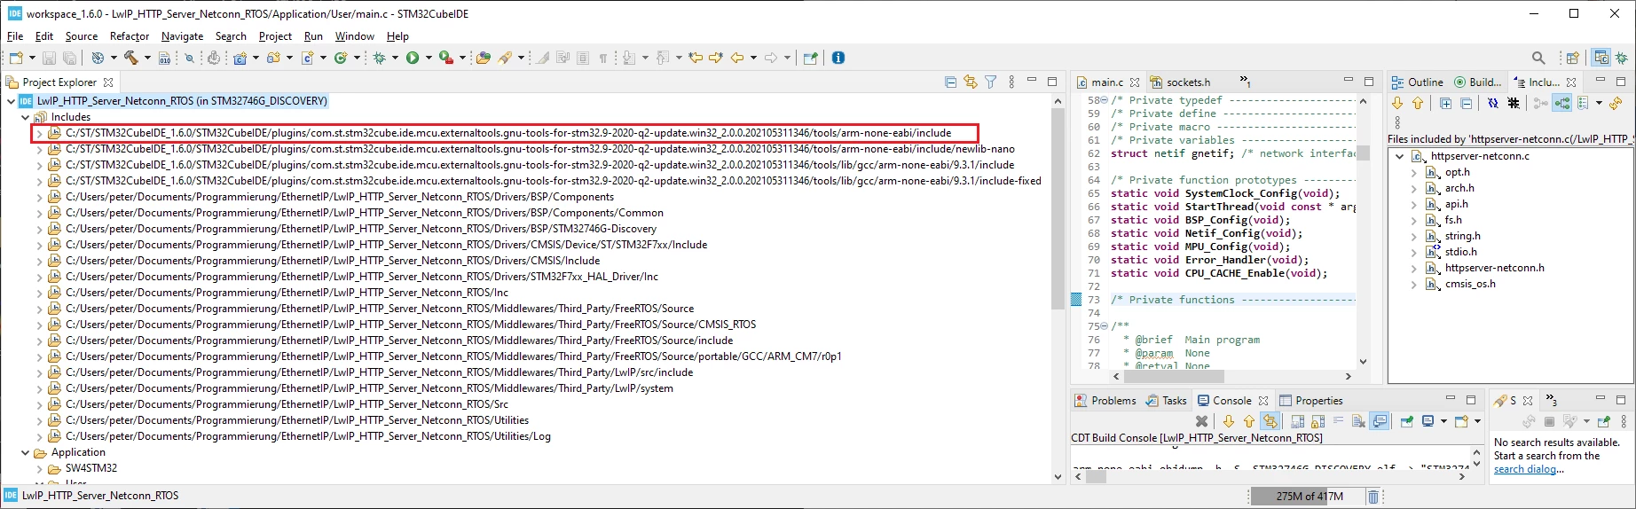Screen dimensions: 1636x509
Task: Click the Open Perspective icon
Action: [x=1572, y=58]
